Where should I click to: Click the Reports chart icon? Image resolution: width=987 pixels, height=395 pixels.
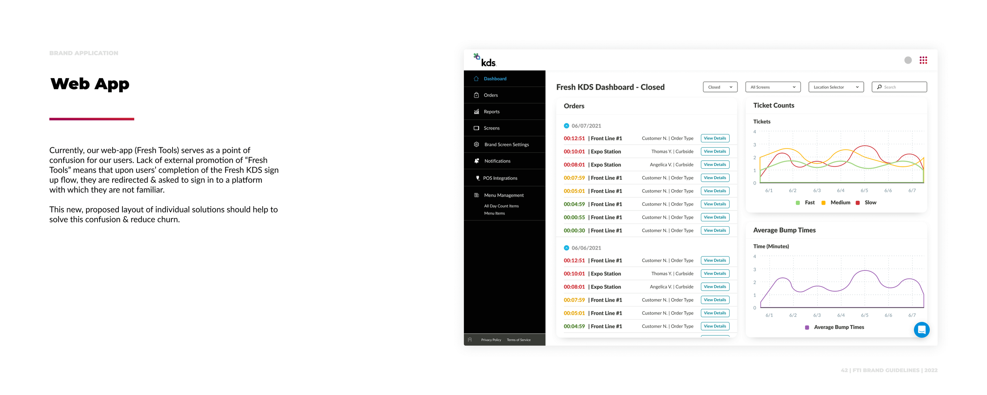pyautogui.click(x=476, y=111)
